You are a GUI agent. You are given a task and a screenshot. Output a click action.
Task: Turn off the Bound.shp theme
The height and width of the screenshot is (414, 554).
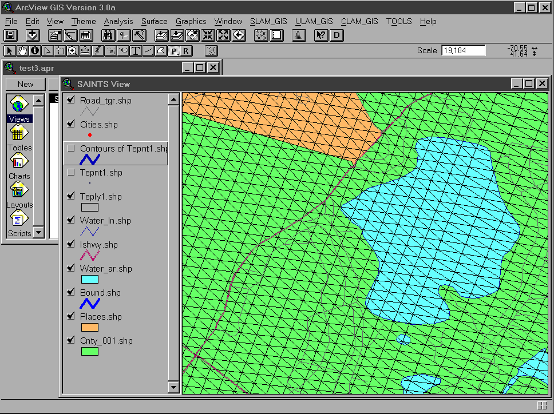pyautogui.click(x=71, y=292)
